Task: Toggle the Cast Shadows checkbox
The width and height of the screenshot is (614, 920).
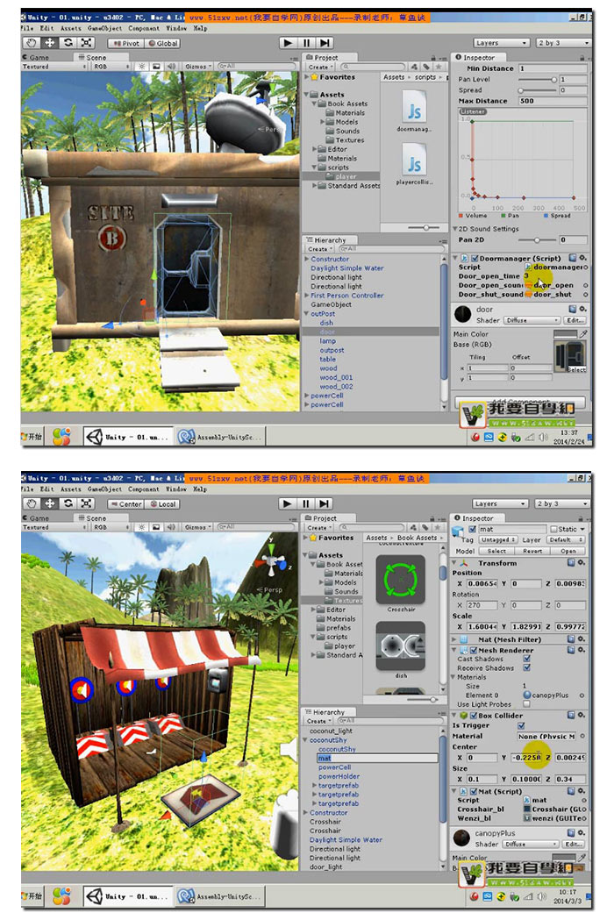Action: (x=526, y=659)
